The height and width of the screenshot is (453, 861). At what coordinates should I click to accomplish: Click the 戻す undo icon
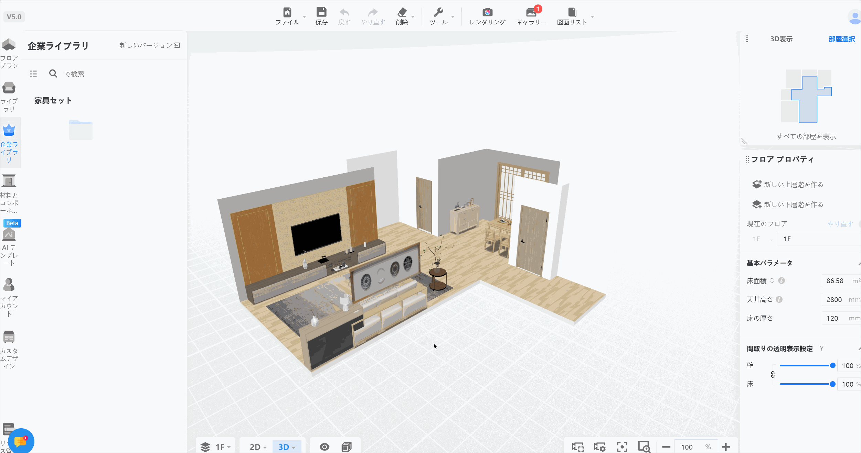pos(344,12)
